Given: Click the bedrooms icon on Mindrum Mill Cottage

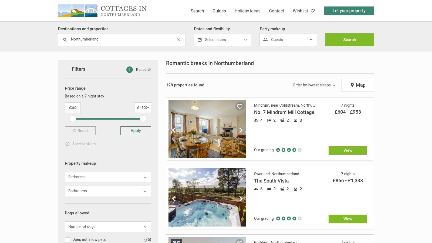Looking at the screenshot, I should (x=269, y=120).
